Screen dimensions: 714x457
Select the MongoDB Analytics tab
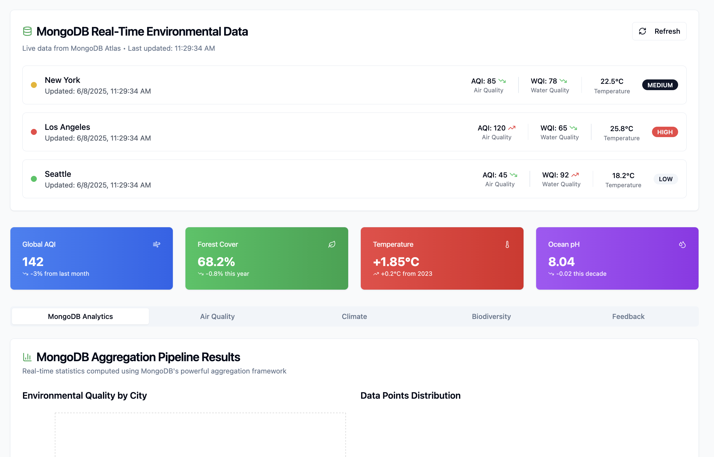[x=80, y=316]
